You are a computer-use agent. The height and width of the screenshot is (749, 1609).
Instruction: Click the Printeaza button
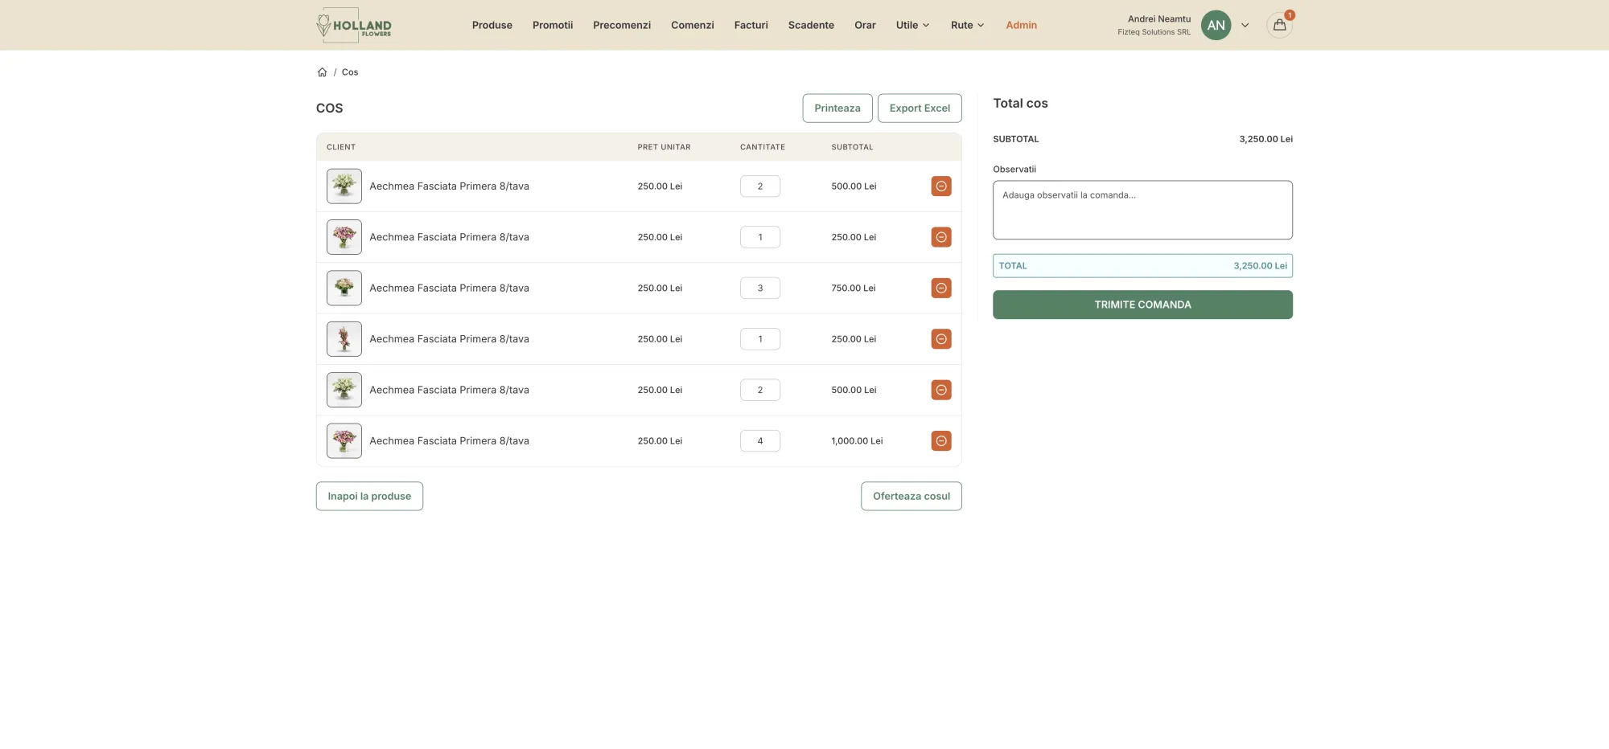(x=837, y=108)
